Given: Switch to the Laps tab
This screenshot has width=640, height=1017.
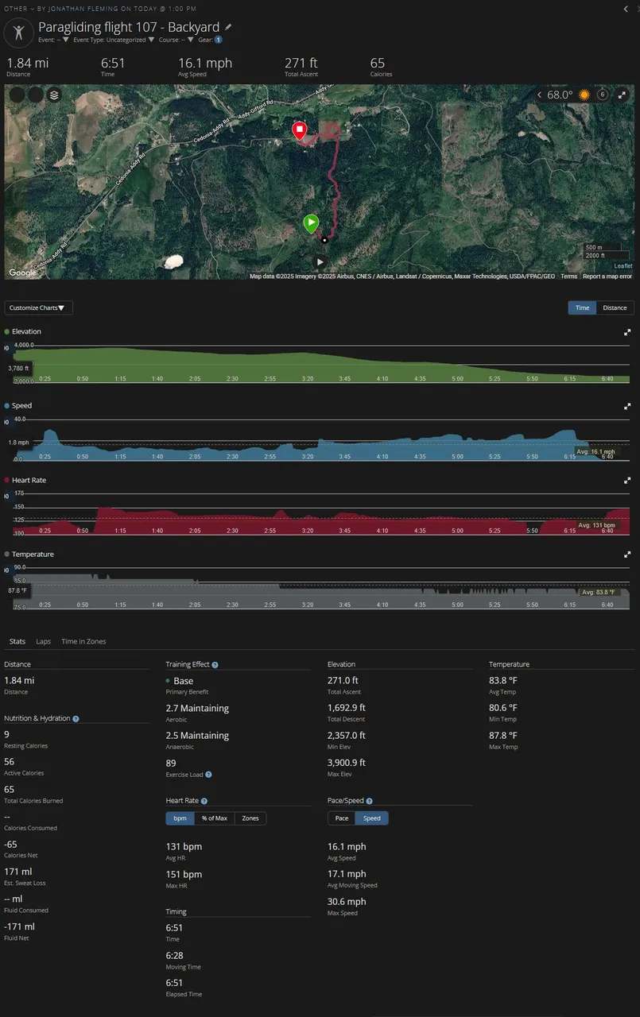Looking at the screenshot, I should [x=43, y=641].
